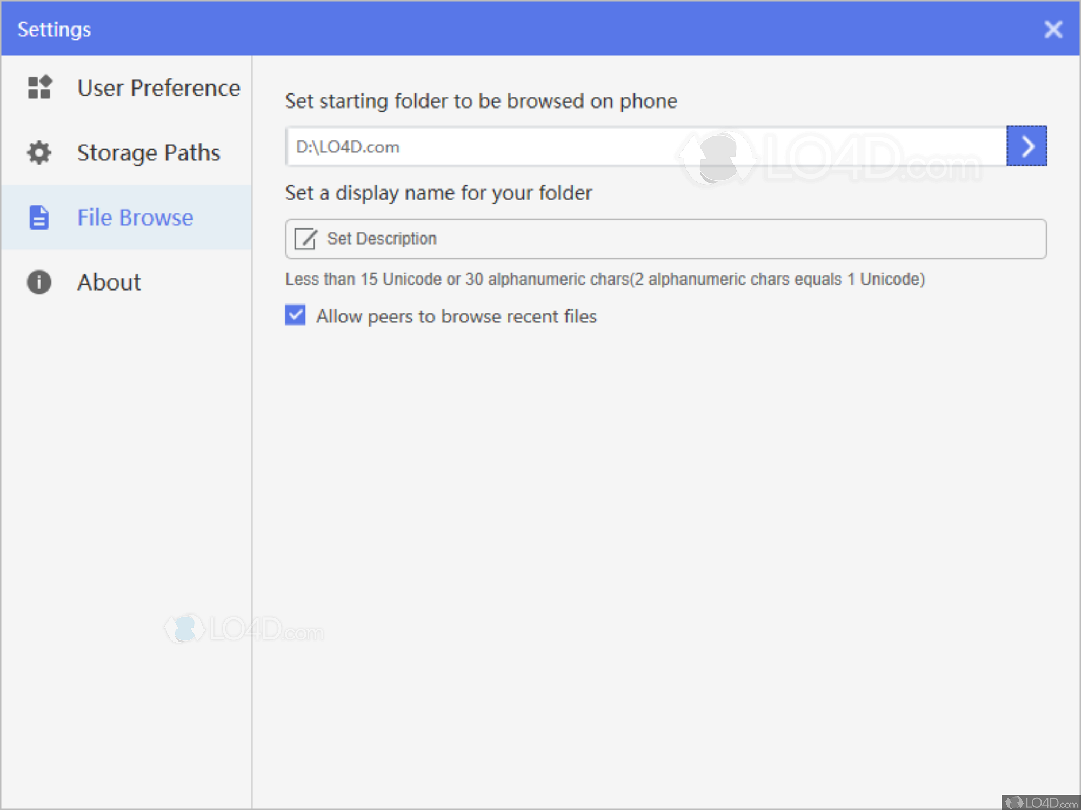Uncheck Allow peers to browse recent files
The height and width of the screenshot is (810, 1081).
point(295,315)
